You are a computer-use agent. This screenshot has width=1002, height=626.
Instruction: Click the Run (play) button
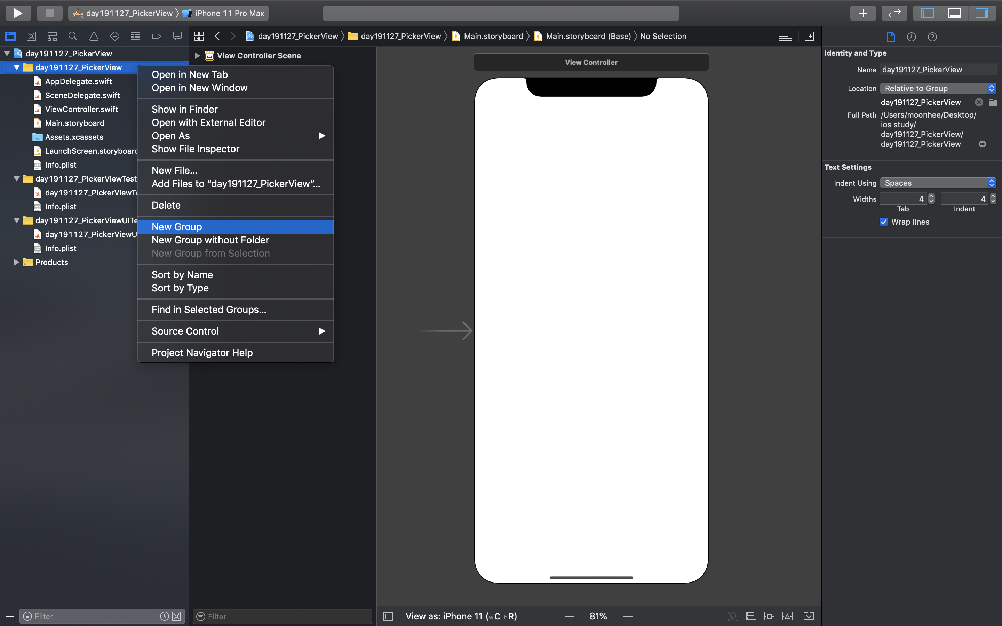point(18,13)
